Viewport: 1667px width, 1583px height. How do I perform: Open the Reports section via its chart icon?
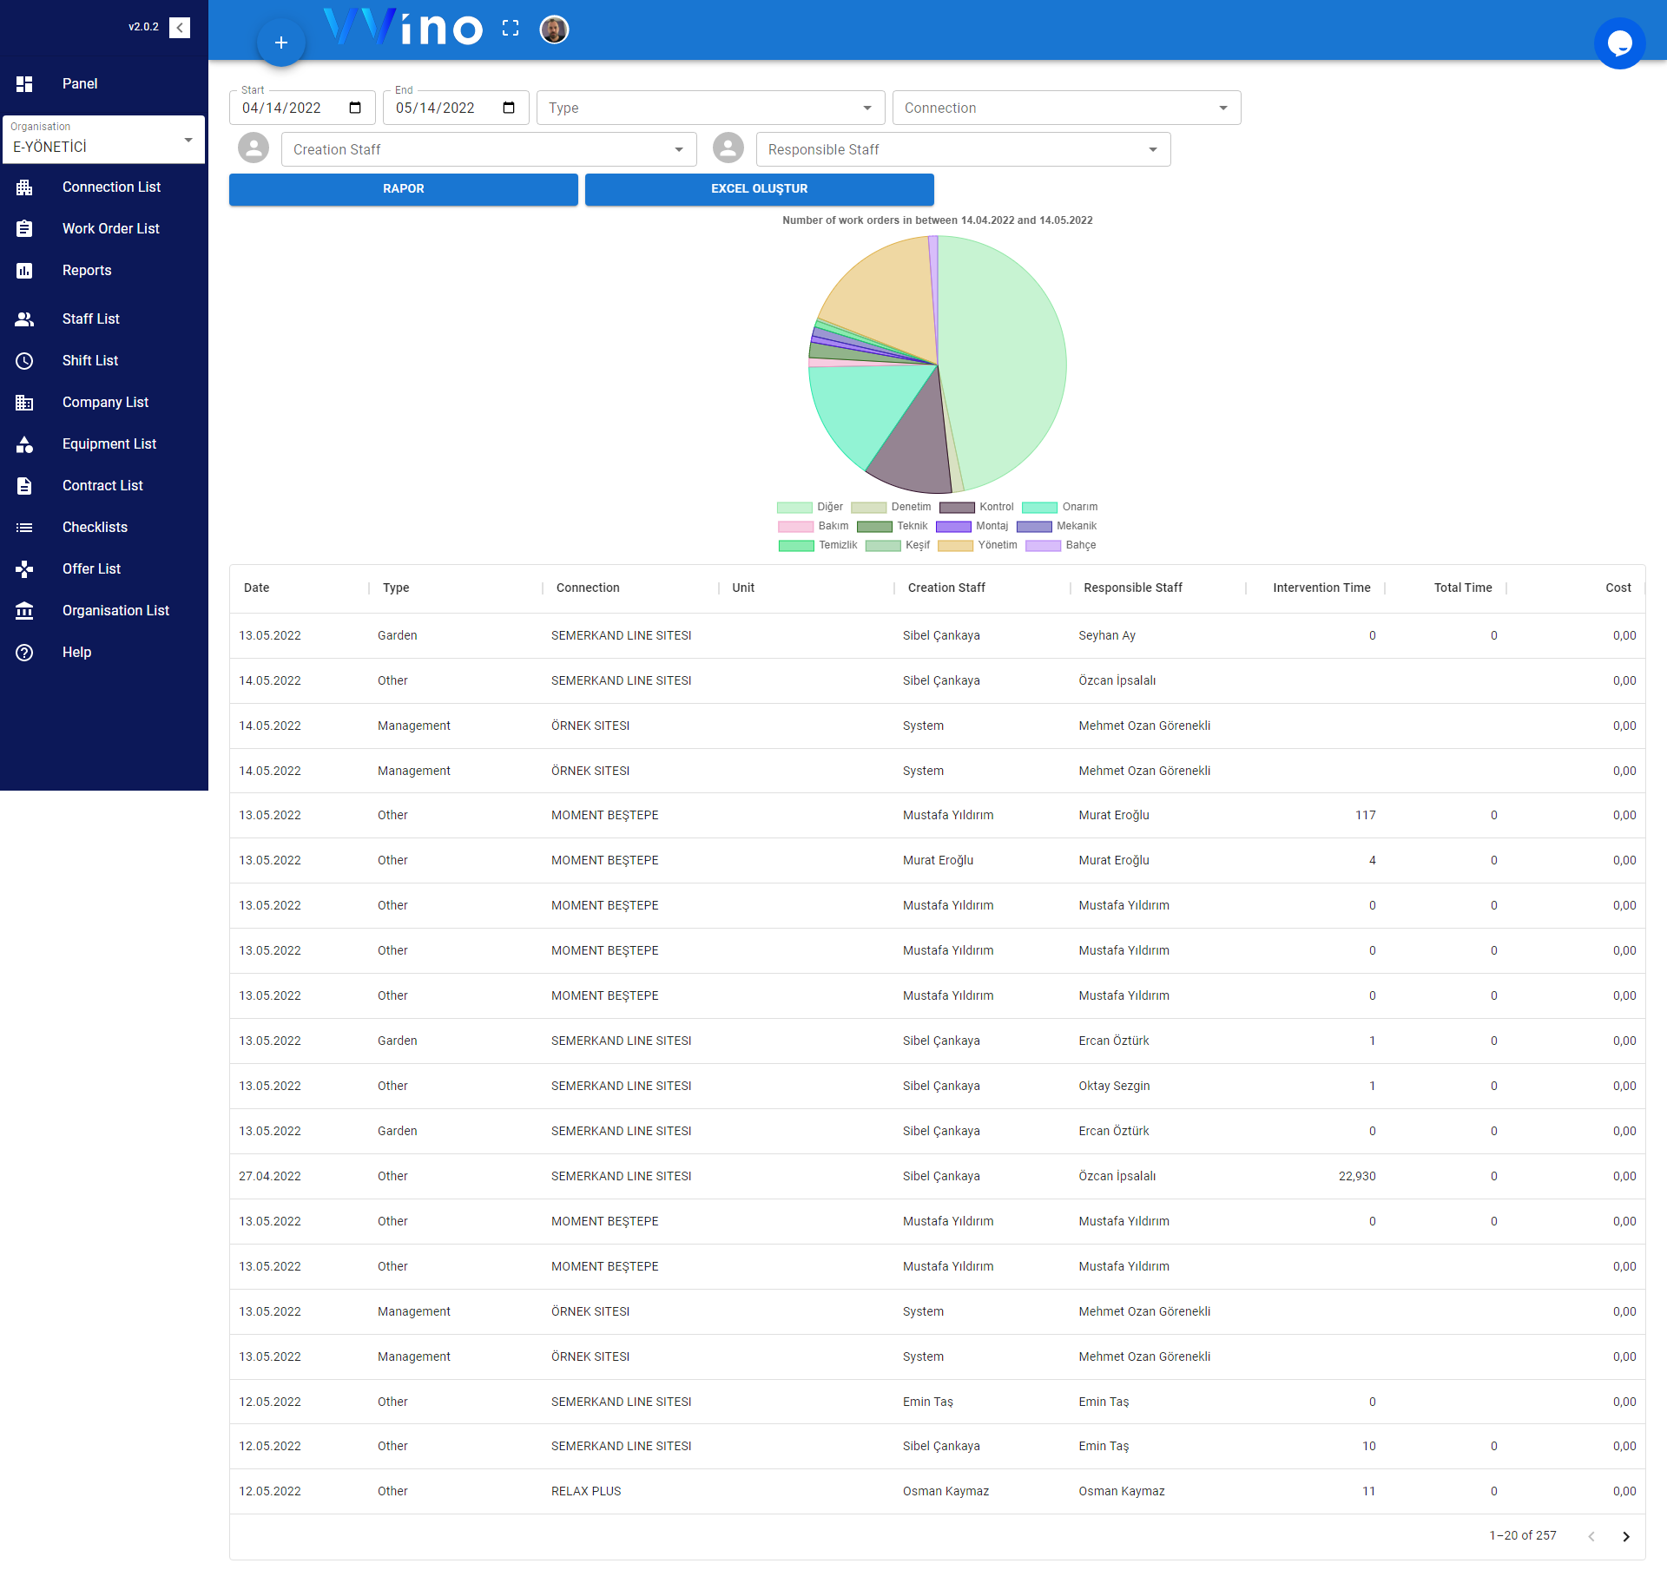[x=24, y=271]
